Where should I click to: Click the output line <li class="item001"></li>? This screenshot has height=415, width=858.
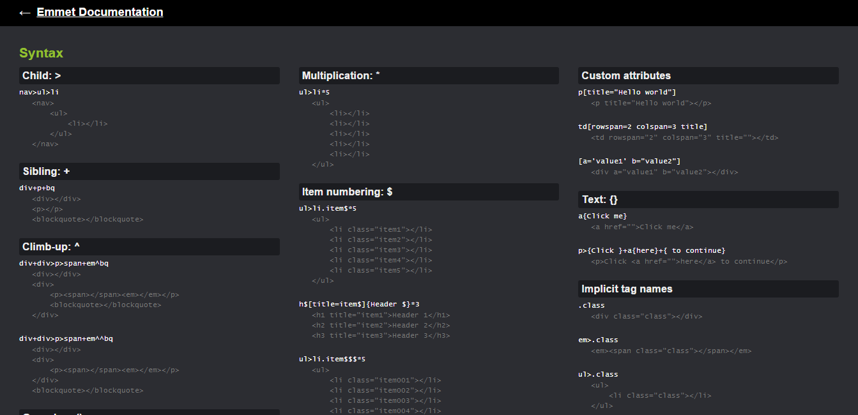click(x=385, y=380)
